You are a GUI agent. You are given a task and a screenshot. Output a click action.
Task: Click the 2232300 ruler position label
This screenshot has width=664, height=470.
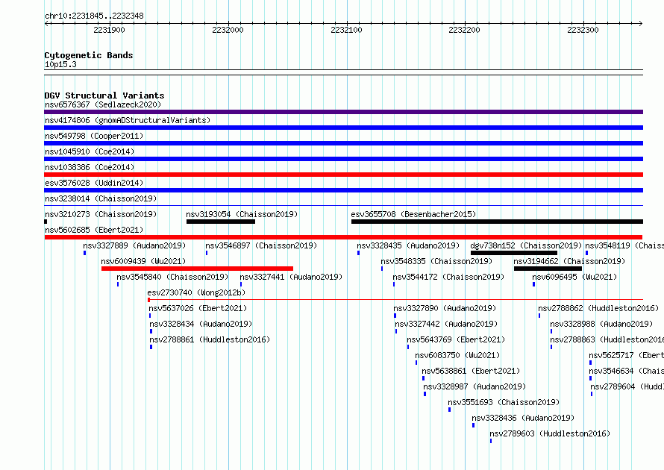coord(583,30)
